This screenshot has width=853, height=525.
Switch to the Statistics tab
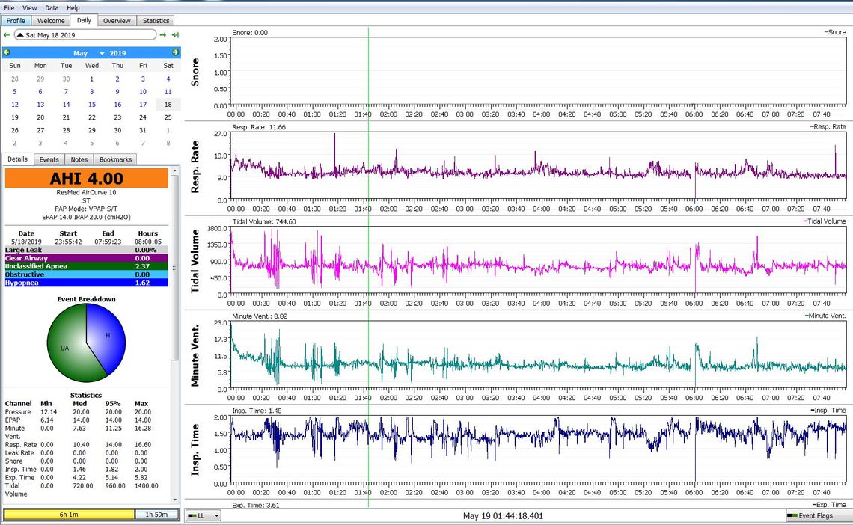[x=156, y=21]
